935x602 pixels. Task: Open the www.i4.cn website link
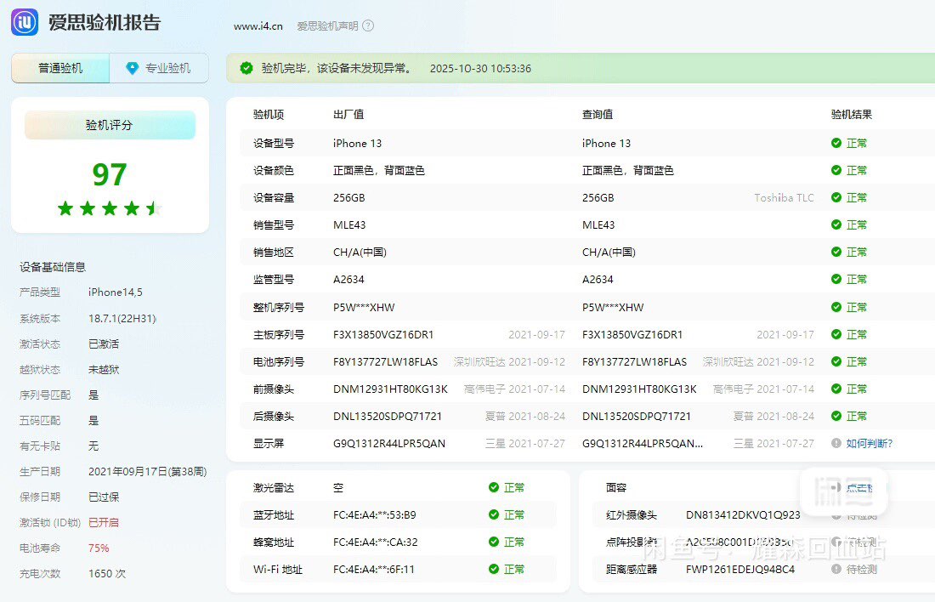[x=258, y=26]
